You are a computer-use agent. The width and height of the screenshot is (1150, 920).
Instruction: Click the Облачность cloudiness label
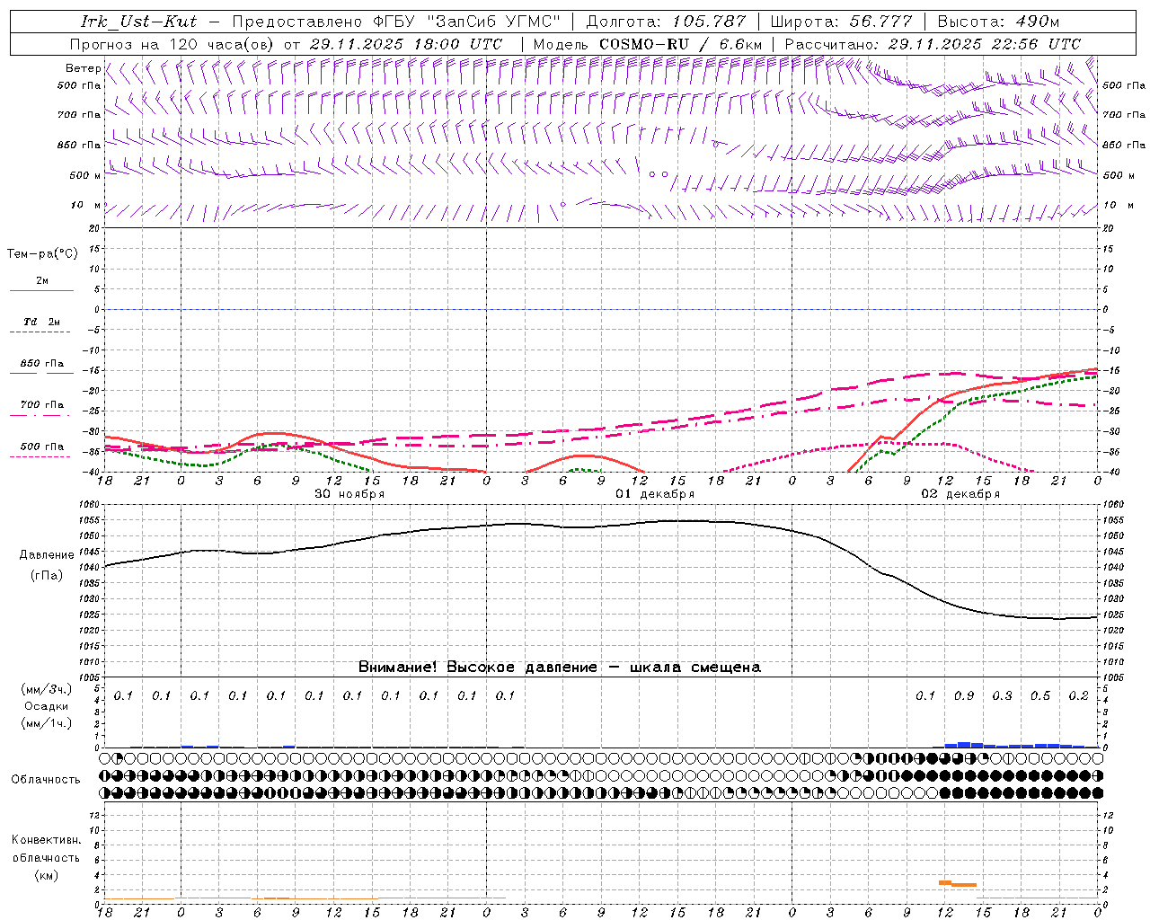(46, 779)
